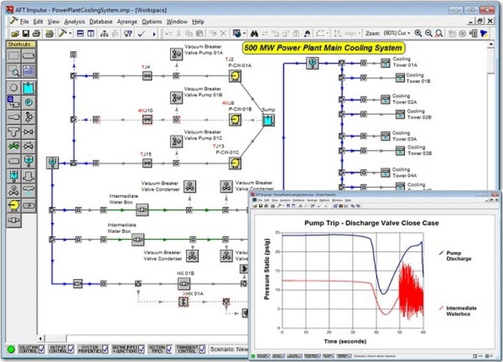Image resolution: width=503 pixels, height=362 pixels.
Task: Click the Sump reservoir junction on the workspace
Action: tap(268, 120)
